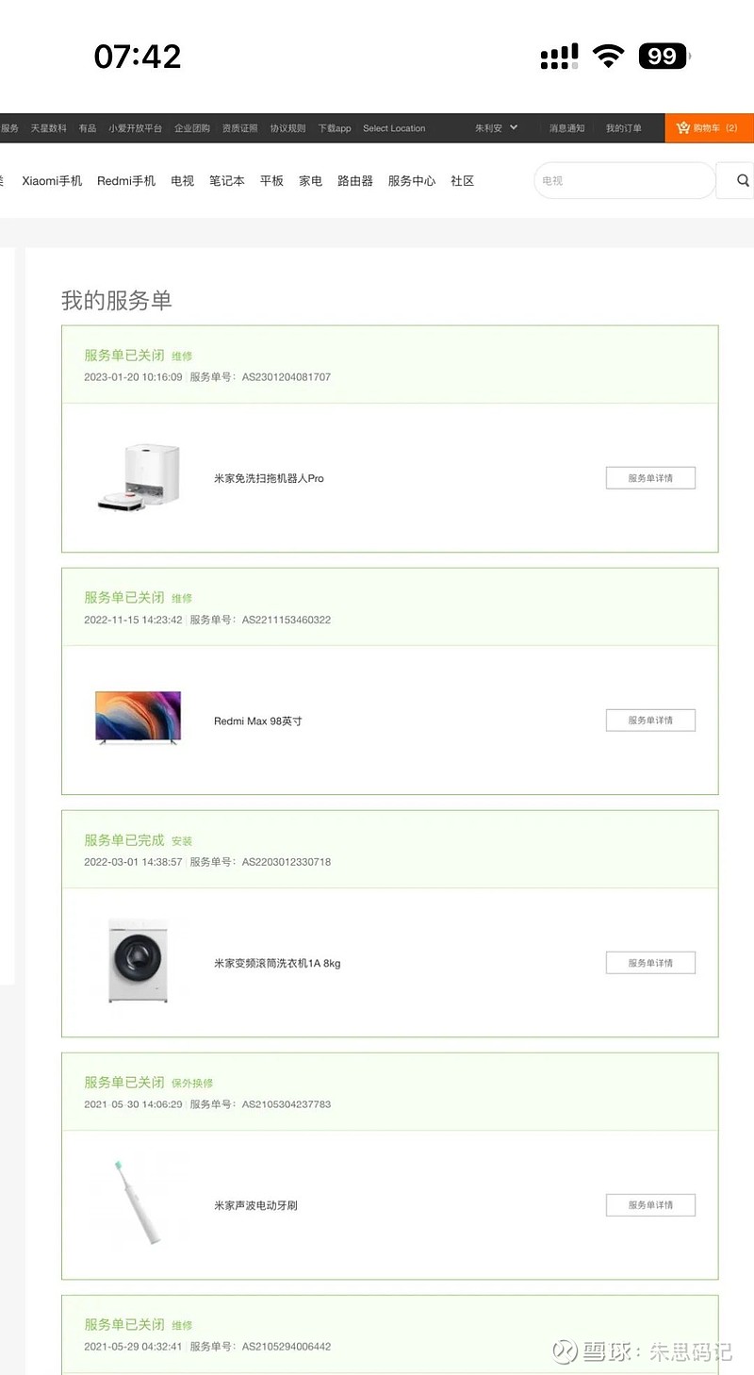
Task: View 服务单详情 for 米家声波电动牙刷
Action: click(x=650, y=1205)
